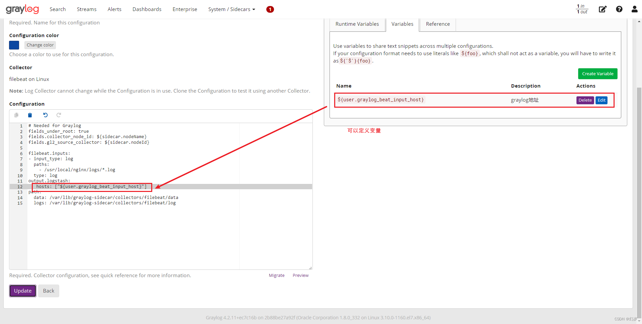Image resolution: width=642 pixels, height=324 pixels.
Task: Edit the graylog_beat_input_host variable
Action: click(601, 100)
